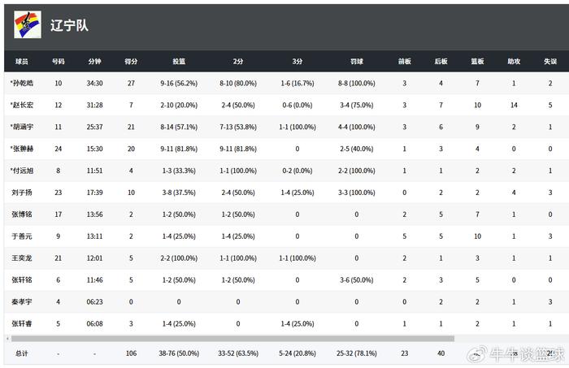Sort by the 罚球 column header
This screenshot has height=368, width=569.
(356, 61)
